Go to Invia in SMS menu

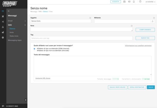pos(12,32)
